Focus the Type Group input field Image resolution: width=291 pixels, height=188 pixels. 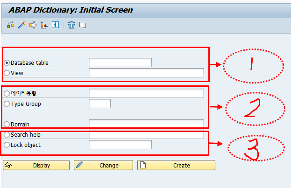[99, 104]
